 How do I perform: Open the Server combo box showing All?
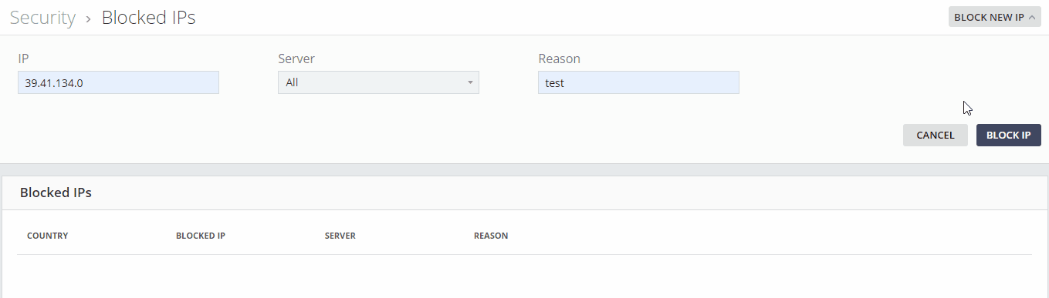(x=378, y=82)
